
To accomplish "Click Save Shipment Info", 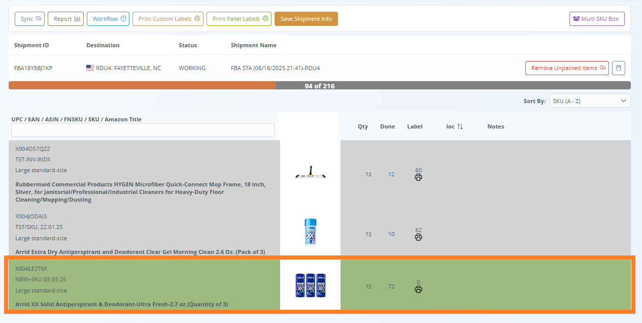I will 306,18.
